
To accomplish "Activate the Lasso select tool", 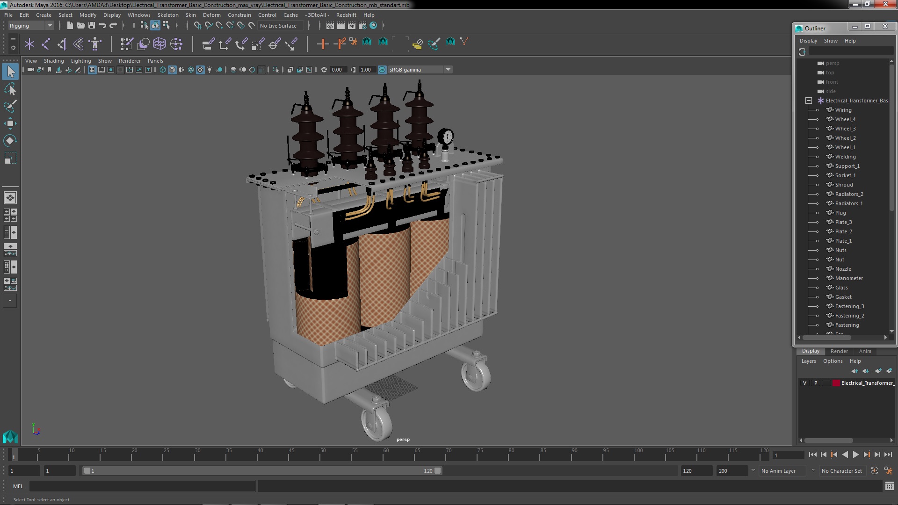I will pyautogui.click(x=10, y=89).
